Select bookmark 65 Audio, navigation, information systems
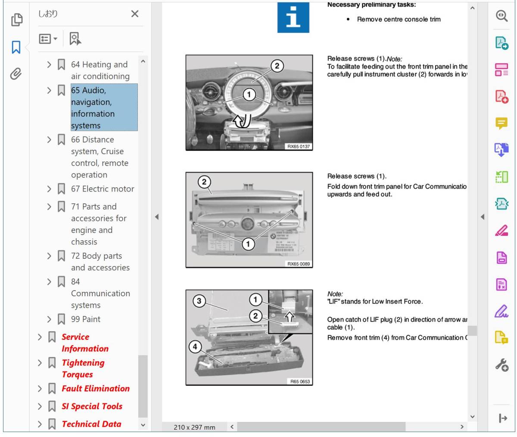This screenshot has width=517, height=437. pos(104,108)
